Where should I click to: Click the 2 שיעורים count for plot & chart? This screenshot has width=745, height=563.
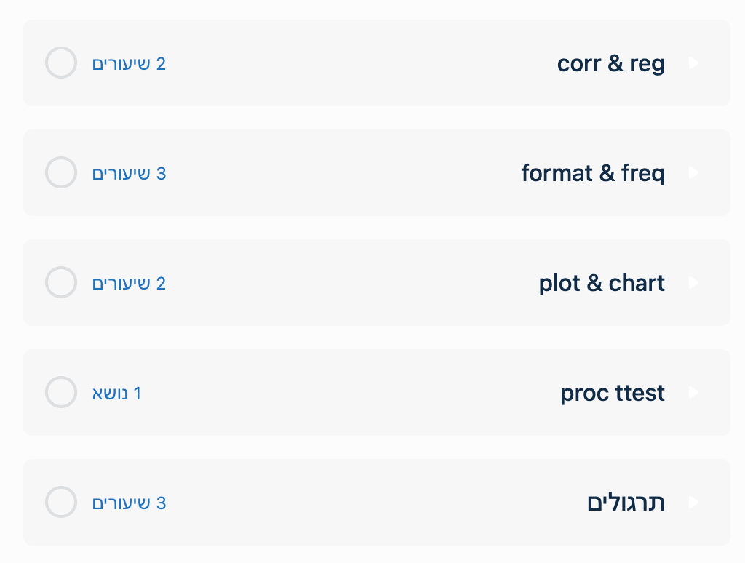[x=129, y=284]
